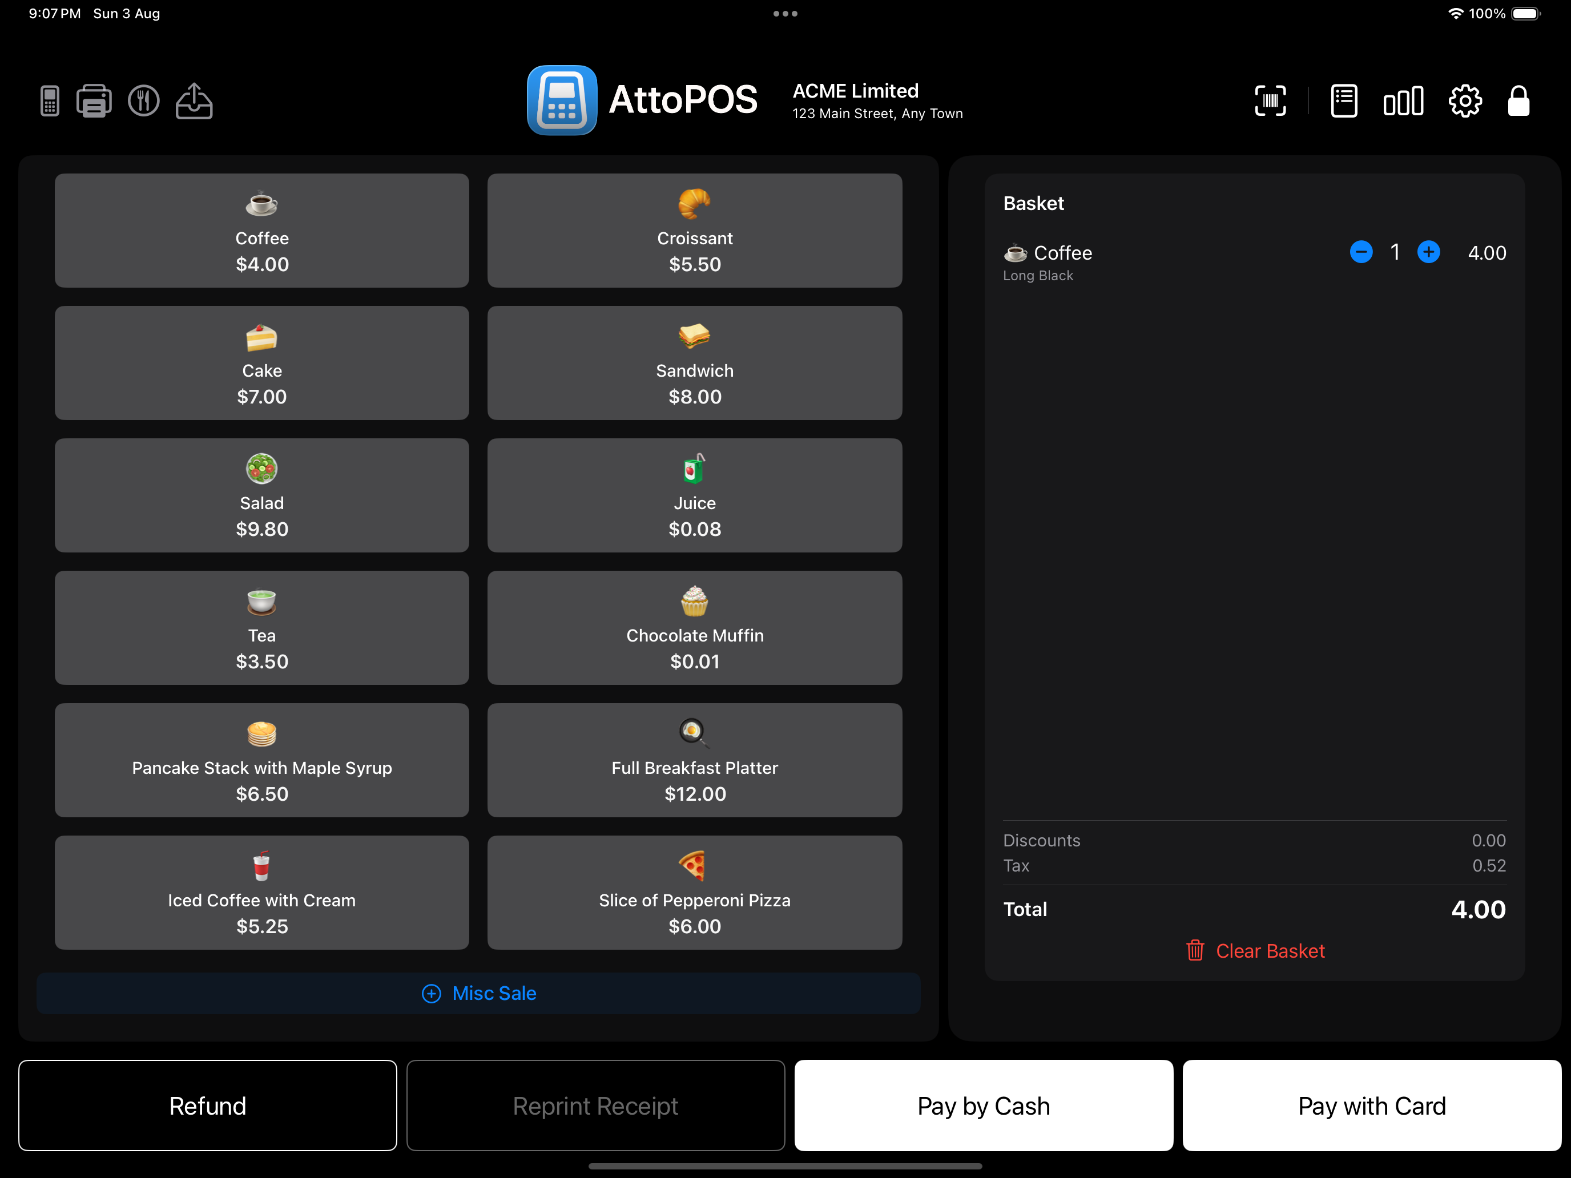The height and width of the screenshot is (1178, 1571).
Task: Pay with Card
Action: [1371, 1106]
